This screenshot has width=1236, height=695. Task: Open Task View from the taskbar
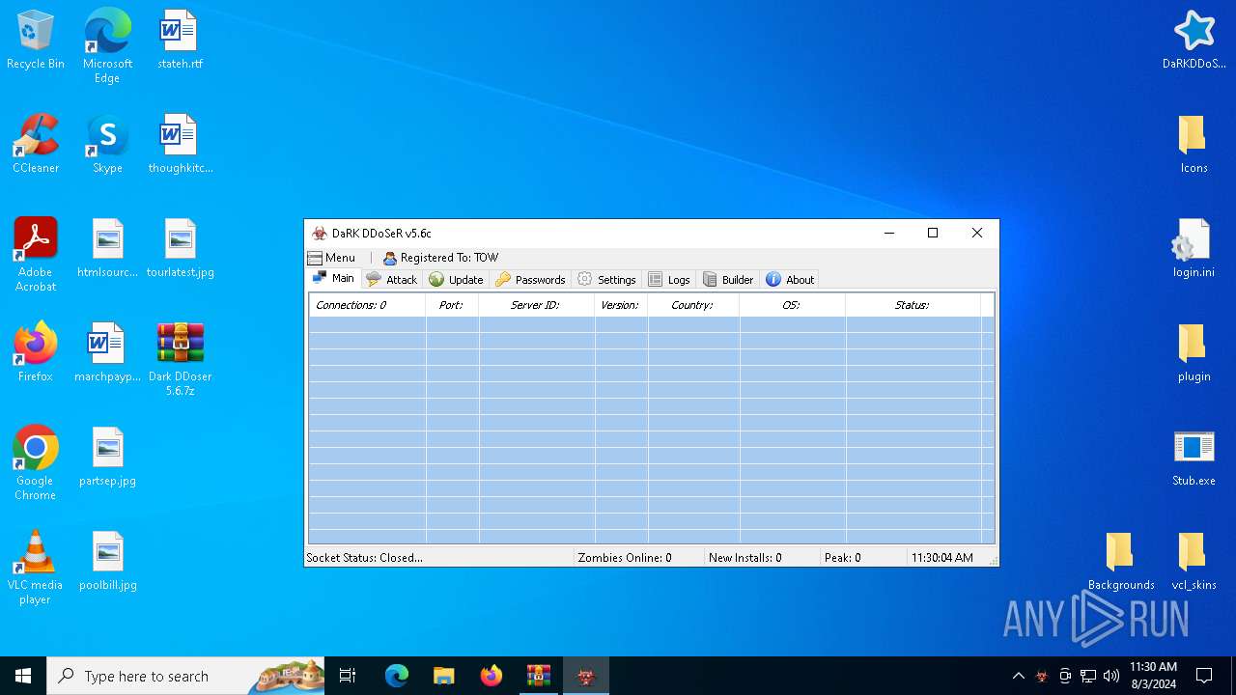coord(348,676)
